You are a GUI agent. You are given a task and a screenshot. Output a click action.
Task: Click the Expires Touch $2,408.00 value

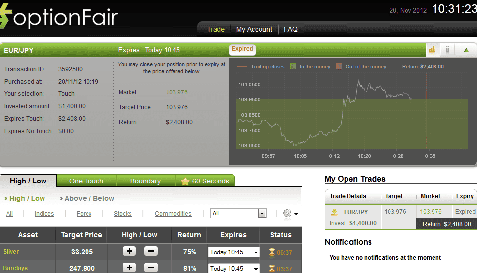72,119
